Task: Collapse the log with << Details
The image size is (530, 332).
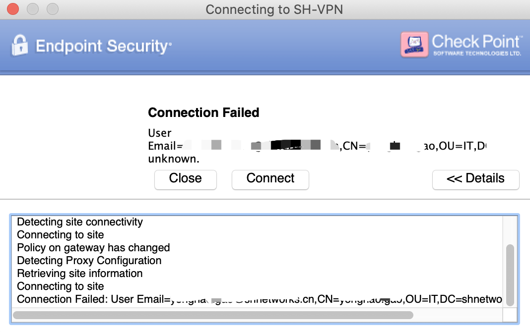Action: [475, 179]
